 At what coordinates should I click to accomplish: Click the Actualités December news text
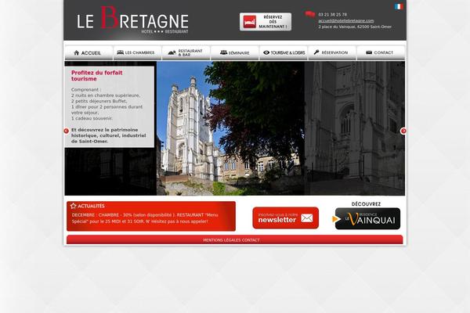click(x=145, y=218)
